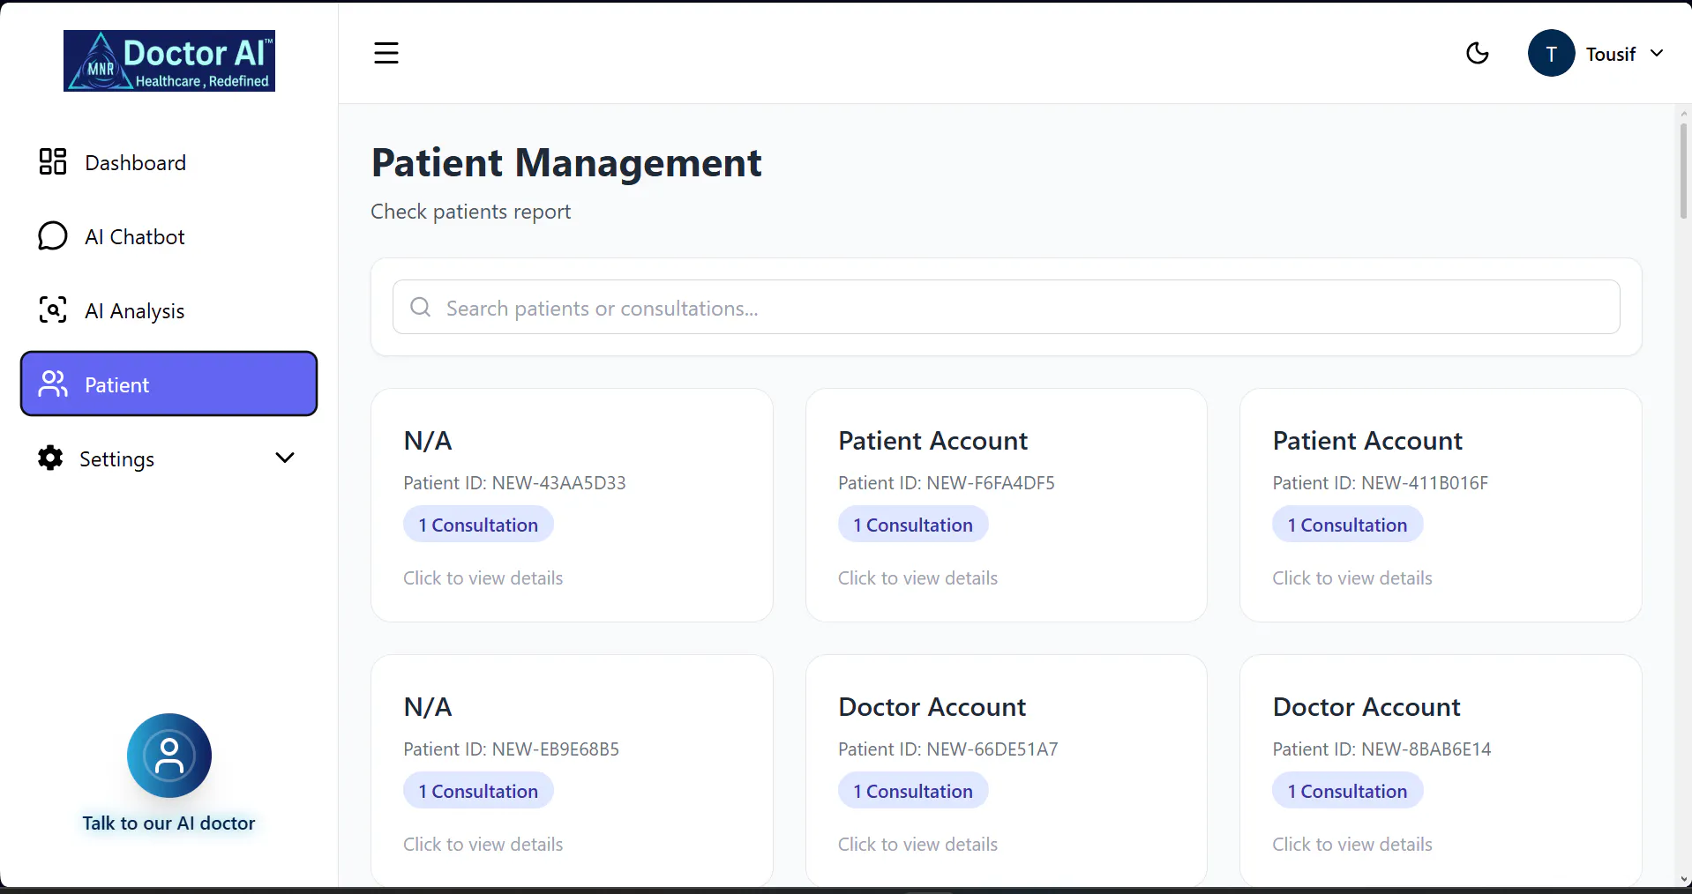Screen dimensions: 1692x894
Task: Focus the Search patients input field
Action: pos(1006,307)
